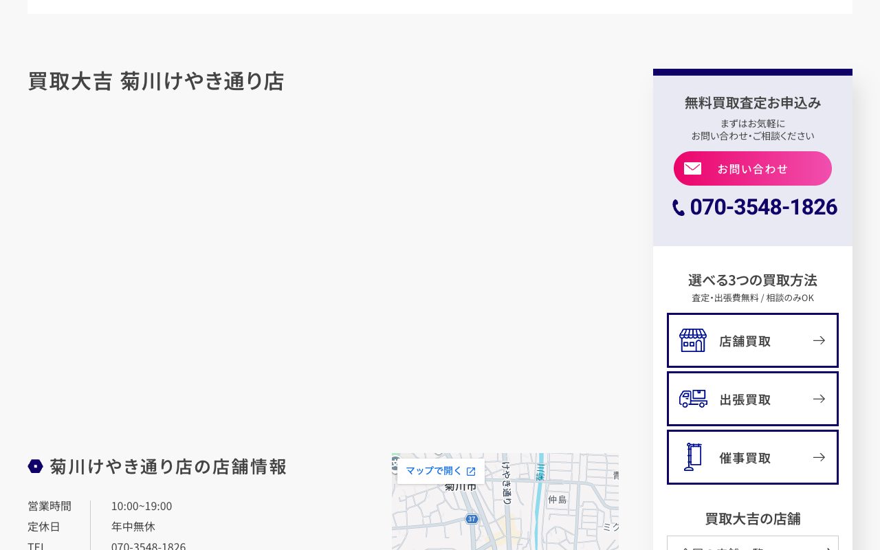Click the 選べる3つの買取方法 heading

coord(753,280)
